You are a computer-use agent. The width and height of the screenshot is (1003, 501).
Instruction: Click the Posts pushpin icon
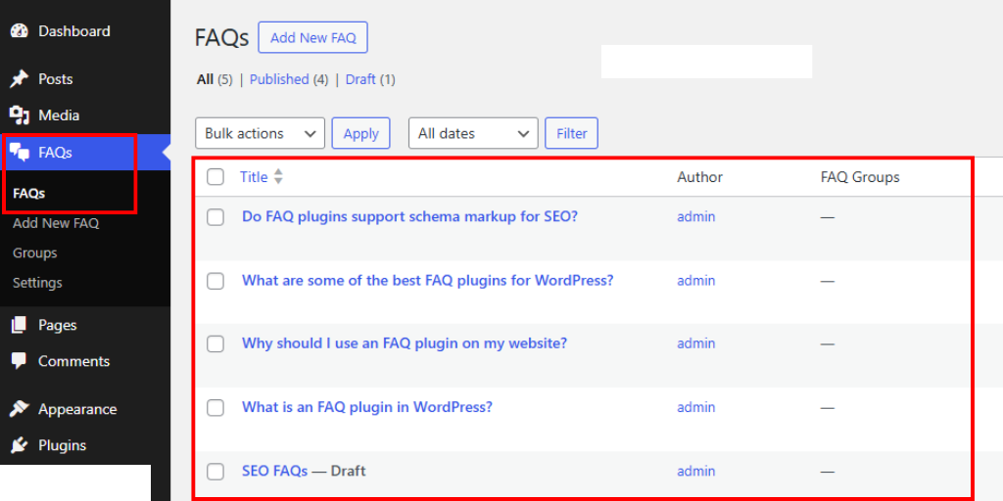20,79
